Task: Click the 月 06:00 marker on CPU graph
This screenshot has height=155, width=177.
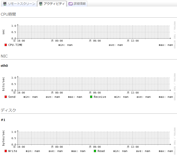Action: pyautogui.click(x=95, y=41)
